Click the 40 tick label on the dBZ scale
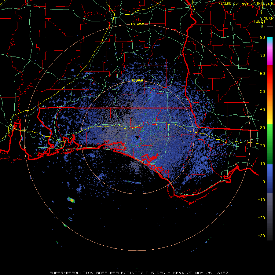 262,110
